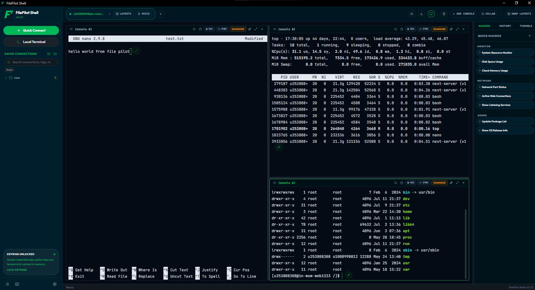Expand the System Resource Monitor macro
This screenshot has height=290, width=535.
[505, 53]
